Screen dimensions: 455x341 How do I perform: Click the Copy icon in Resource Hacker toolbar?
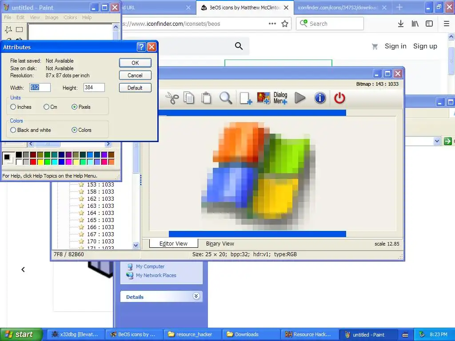pos(188,98)
